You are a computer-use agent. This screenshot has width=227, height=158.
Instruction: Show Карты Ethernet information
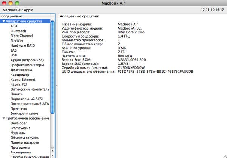[x=23, y=80]
